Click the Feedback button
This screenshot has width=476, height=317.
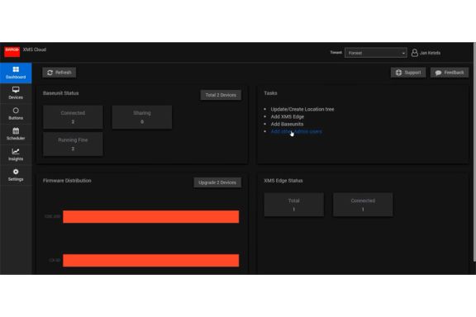pyautogui.click(x=450, y=73)
